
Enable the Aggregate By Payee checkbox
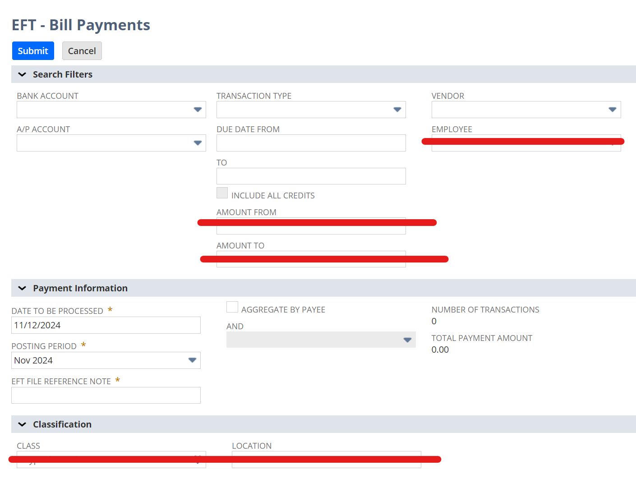click(x=232, y=307)
